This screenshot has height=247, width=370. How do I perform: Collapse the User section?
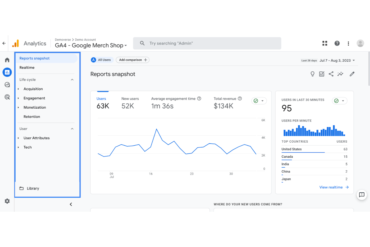[x=72, y=129]
